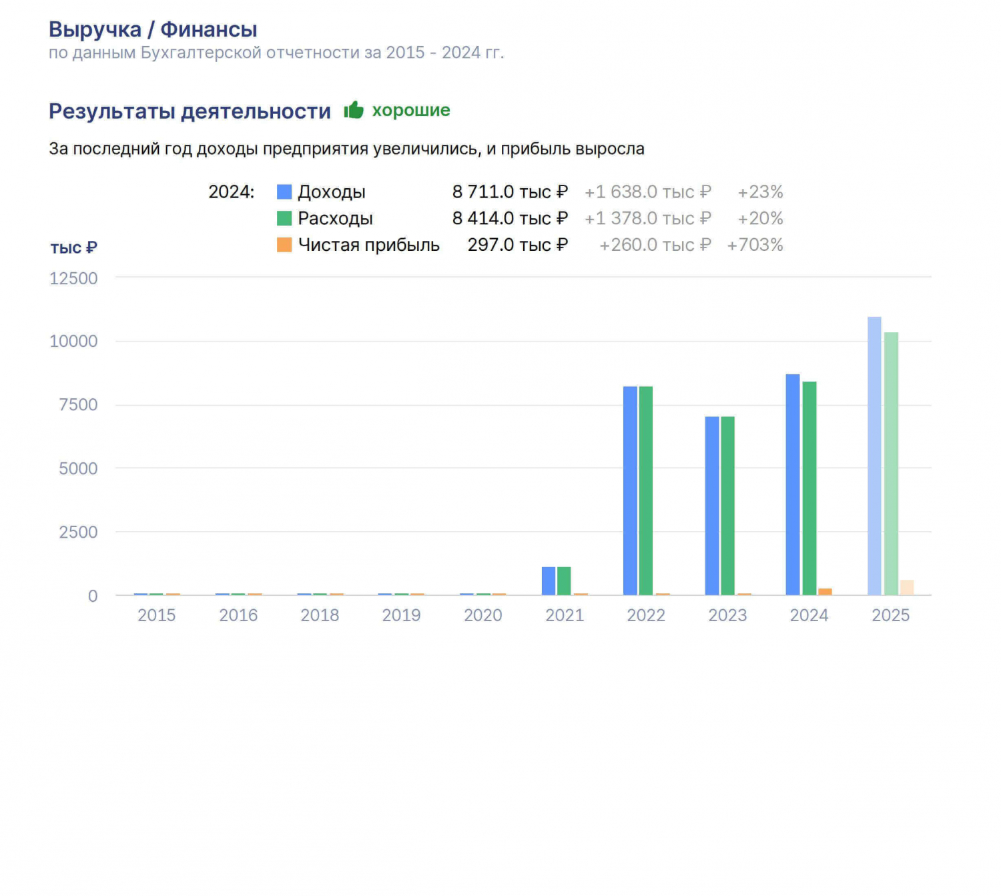Click the 12500 y-axis label
Viewport: 1001px width, 896px height.
73,278
